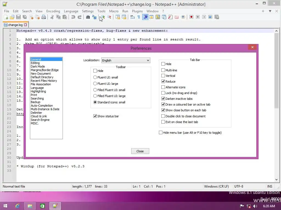The width and height of the screenshot is (281, 210).
Task: Click the Close button in Preferences
Action: (140, 151)
